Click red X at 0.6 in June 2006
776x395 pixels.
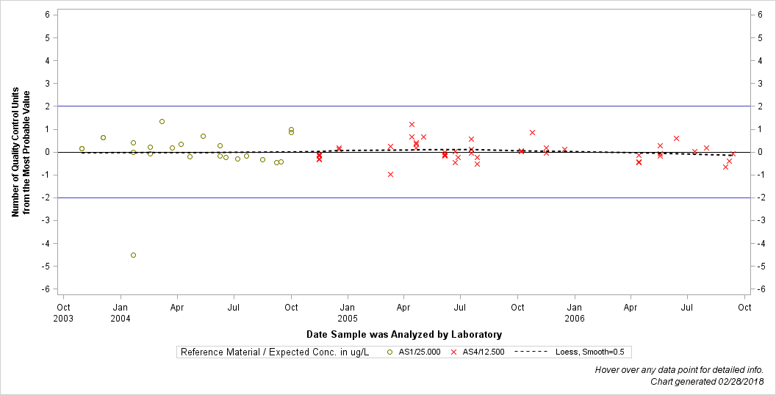[x=677, y=138]
